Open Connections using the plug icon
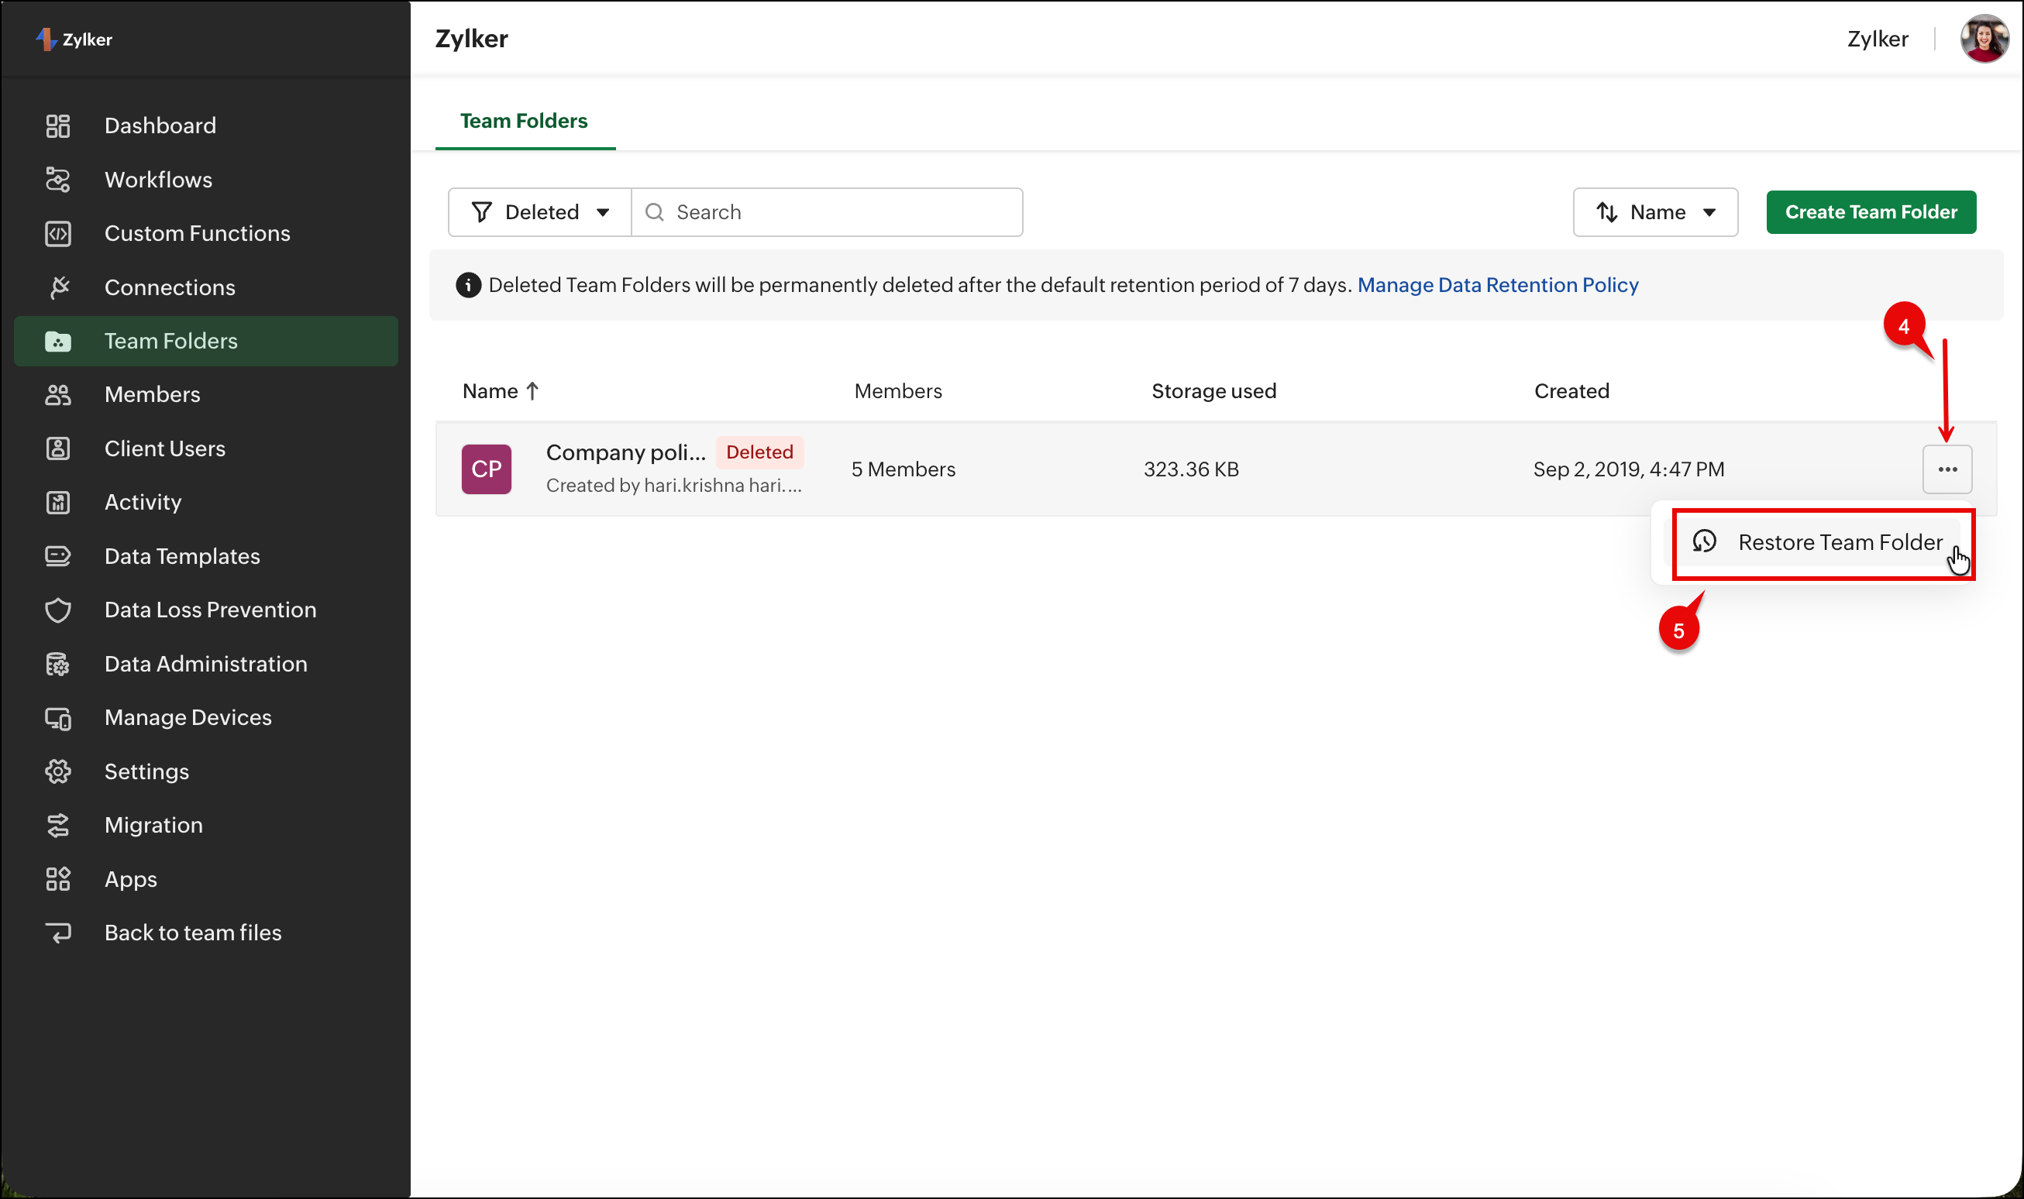 click(57, 287)
